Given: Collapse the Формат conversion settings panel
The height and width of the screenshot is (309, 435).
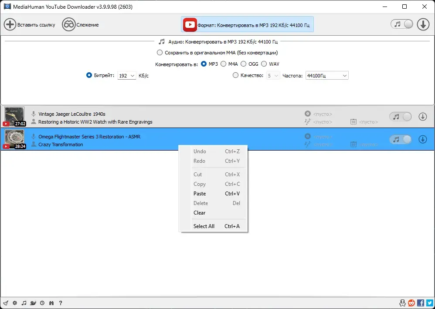Looking at the screenshot, I should [248, 24].
